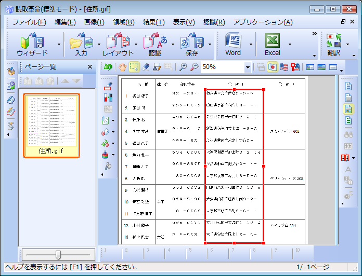Toggle the US flag English language button
The image size is (362, 276).
[284, 67]
